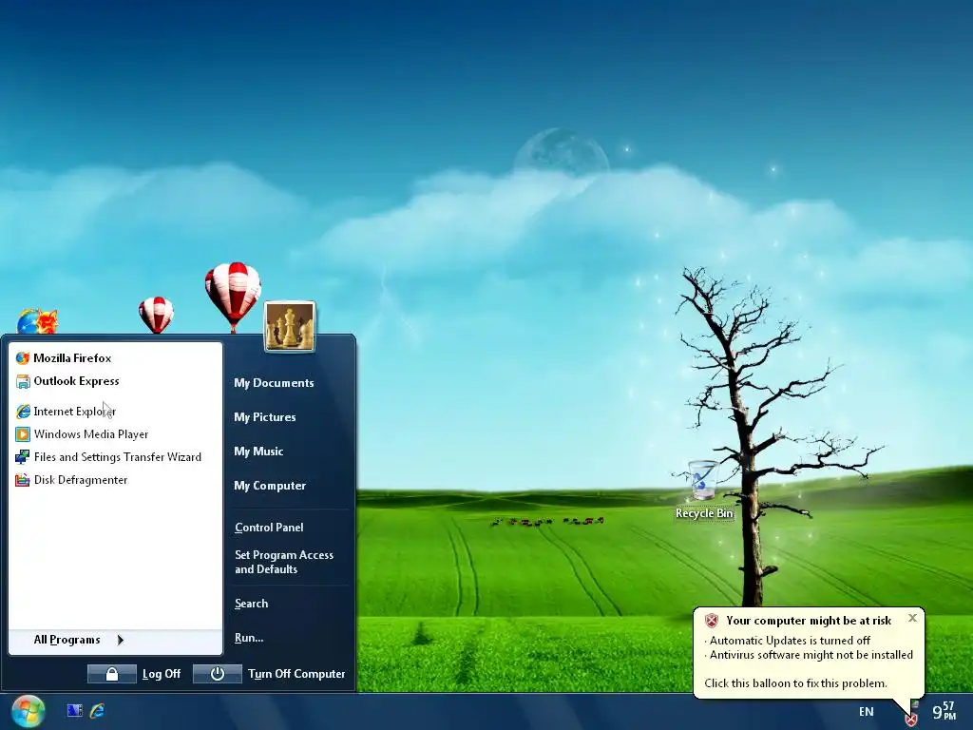
Task: Select Disk Defragmenter text entry
Action: pyautogui.click(x=81, y=480)
